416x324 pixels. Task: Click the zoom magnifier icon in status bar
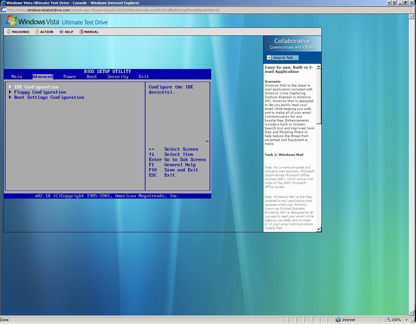pos(388,320)
